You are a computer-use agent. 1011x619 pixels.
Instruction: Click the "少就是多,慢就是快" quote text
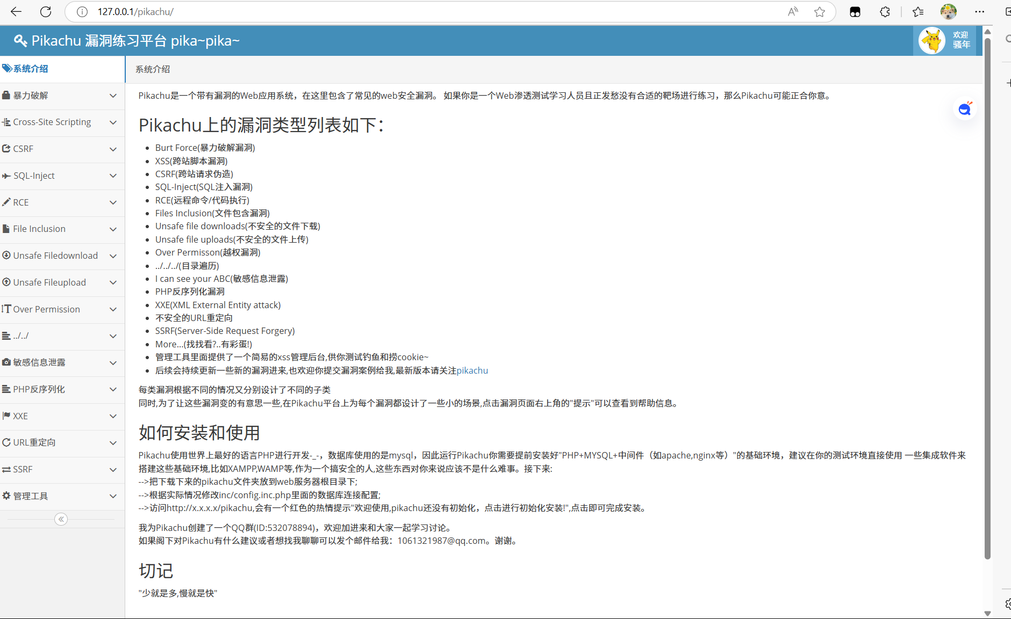(178, 593)
